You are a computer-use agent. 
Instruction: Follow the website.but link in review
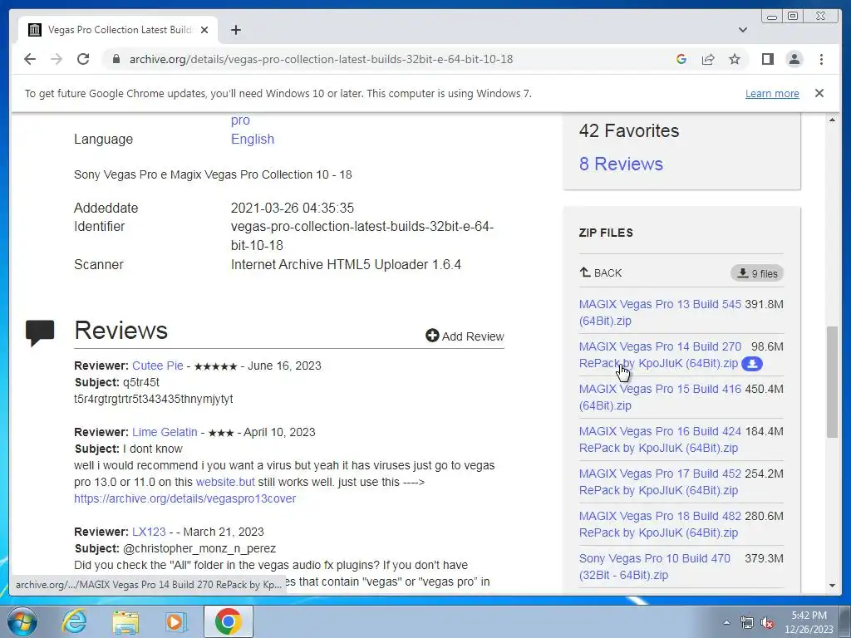point(225,482)
